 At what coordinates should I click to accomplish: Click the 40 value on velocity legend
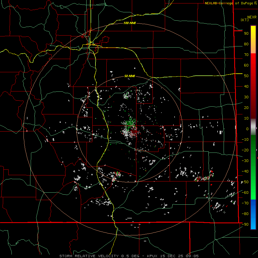click(246, 86)
